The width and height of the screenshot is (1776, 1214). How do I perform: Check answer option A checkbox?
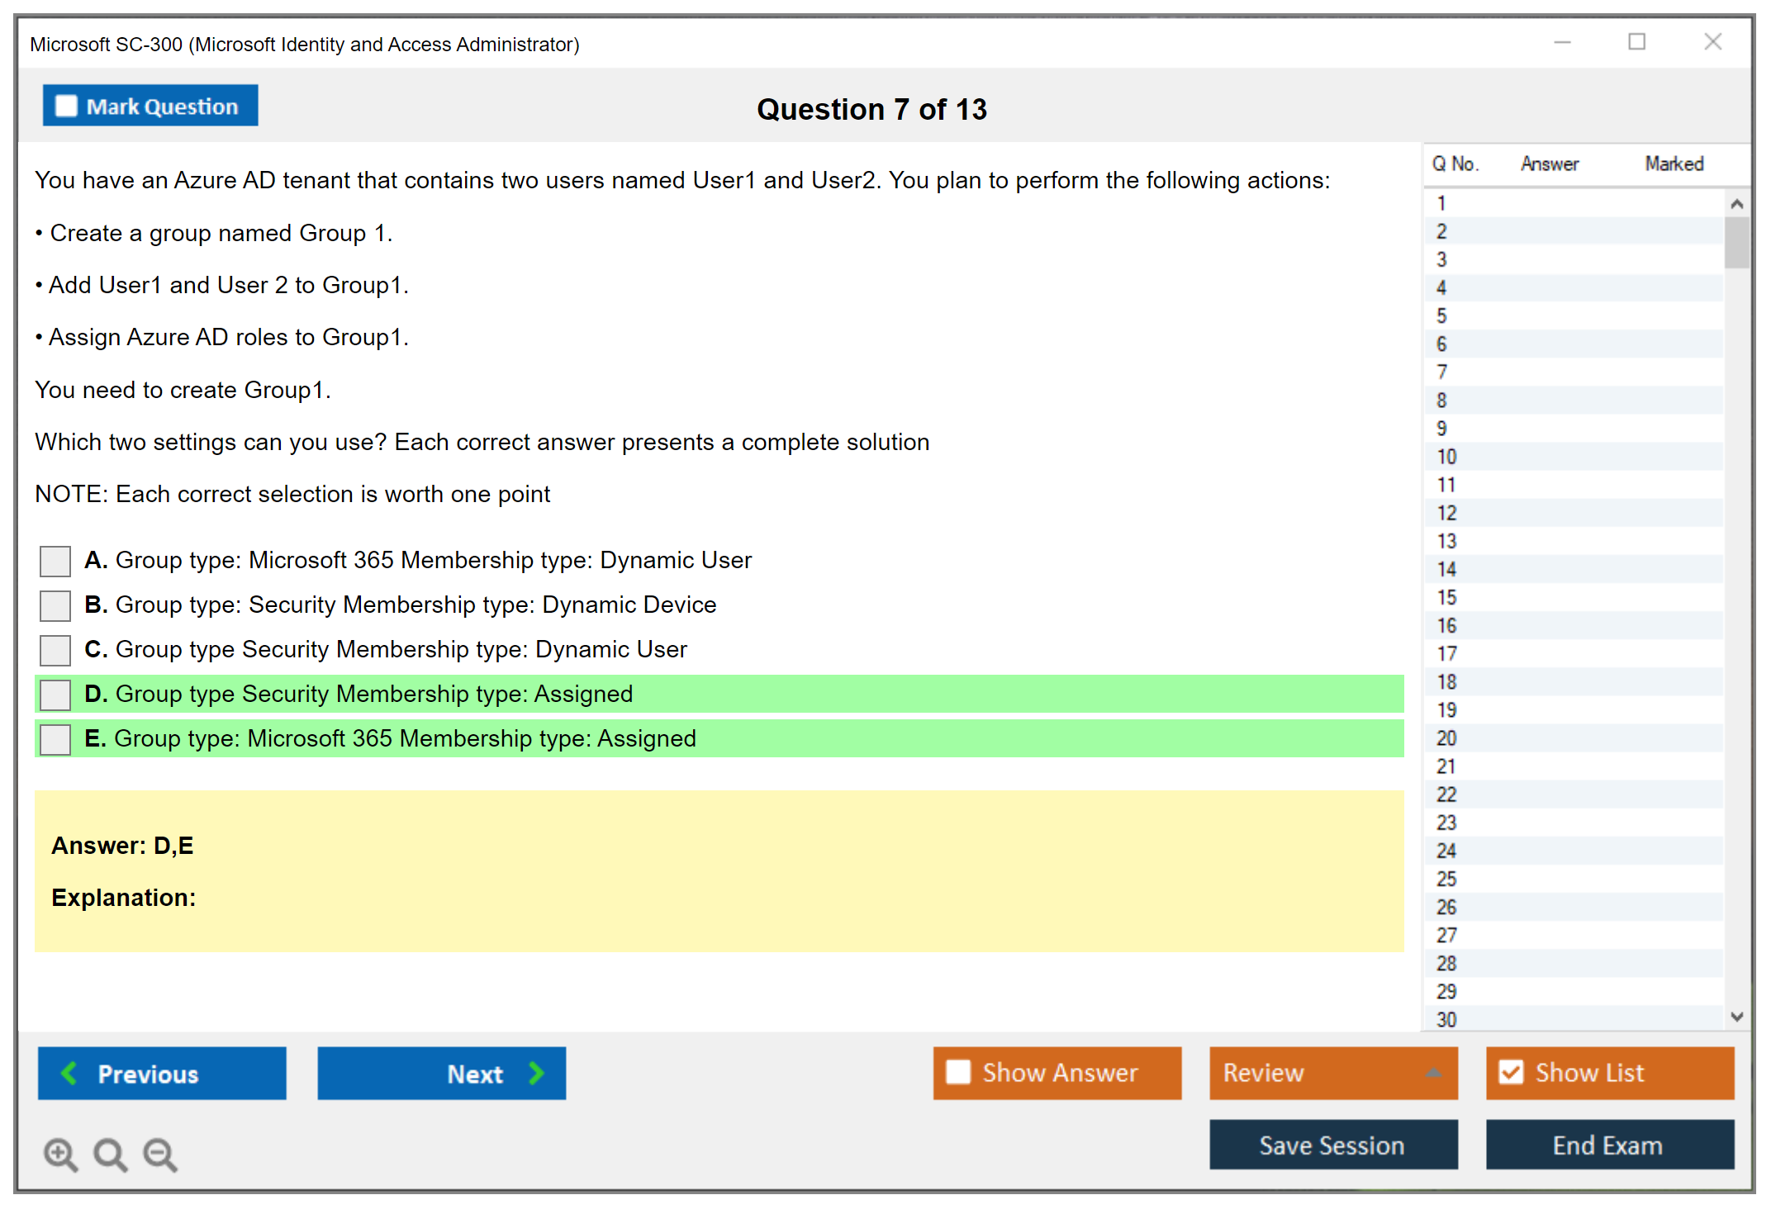[x=55, y=561]
